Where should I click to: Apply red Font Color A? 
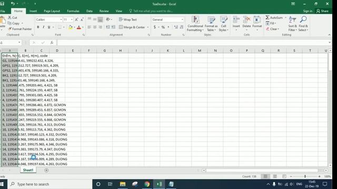79,27
